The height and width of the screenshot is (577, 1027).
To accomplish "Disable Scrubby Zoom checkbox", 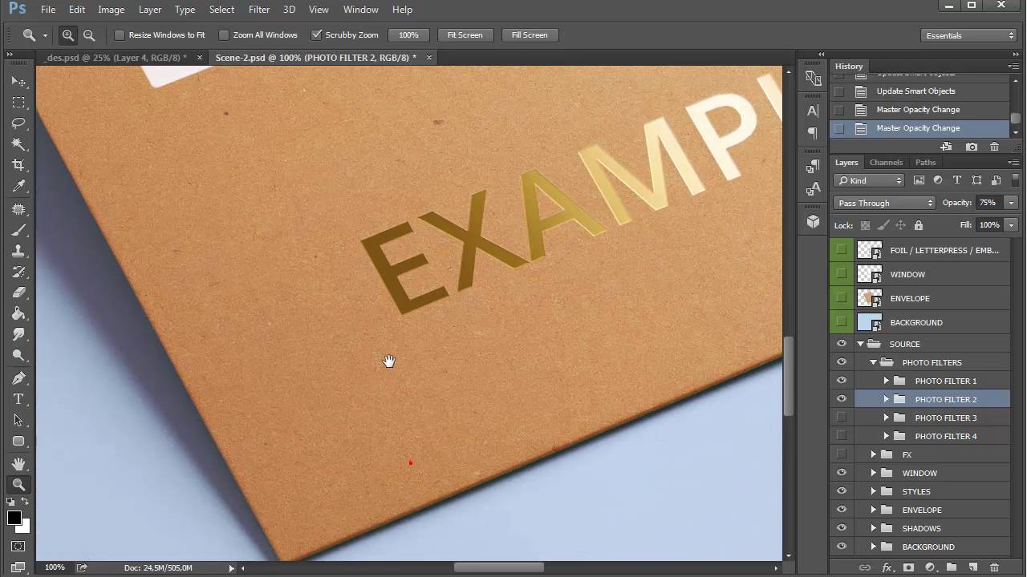I will pos(316,35).
